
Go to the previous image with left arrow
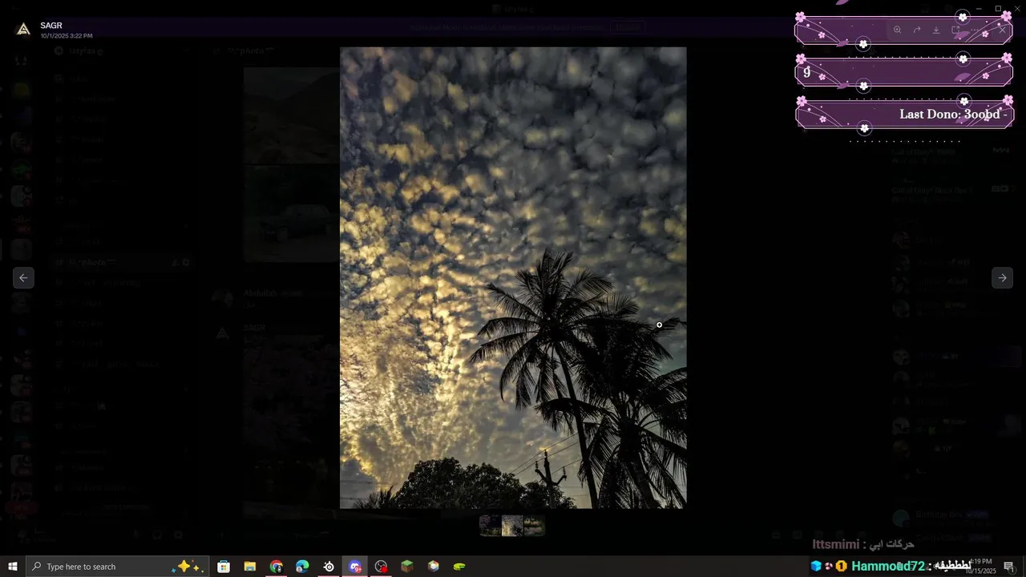click(x=23, y=277)
